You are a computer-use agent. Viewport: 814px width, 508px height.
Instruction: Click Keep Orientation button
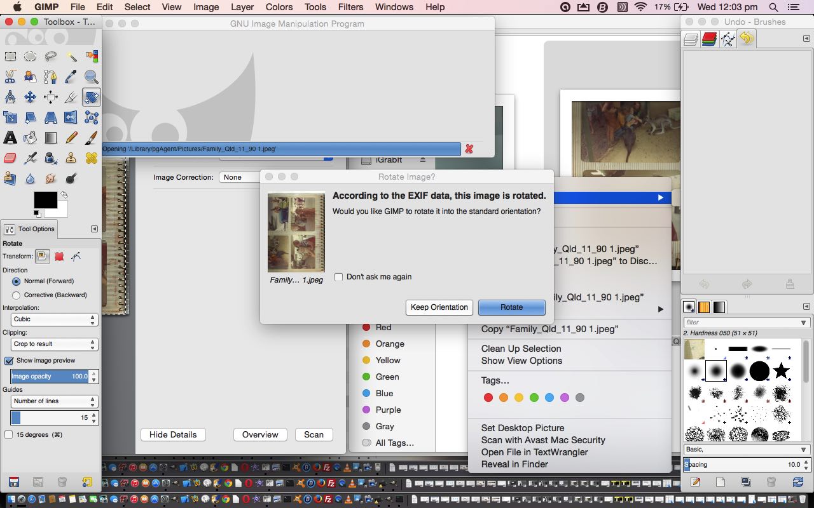point(439,307)
